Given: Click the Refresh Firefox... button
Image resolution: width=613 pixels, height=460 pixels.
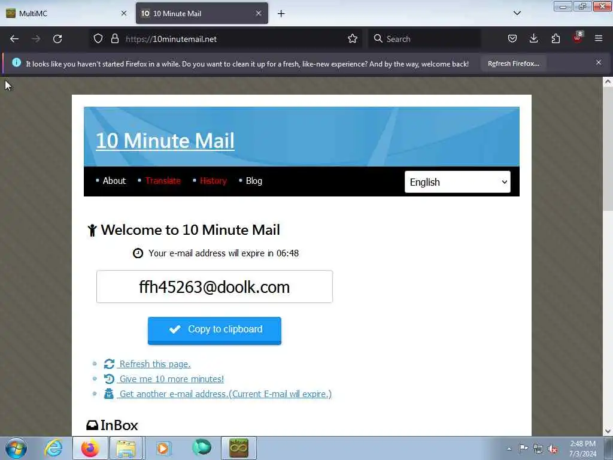Looking at the screenshot, I should tap(513, 63).
